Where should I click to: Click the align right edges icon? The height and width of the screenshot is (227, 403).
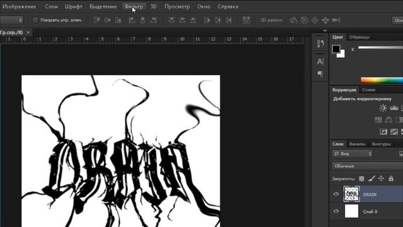(x=154, y=20)
